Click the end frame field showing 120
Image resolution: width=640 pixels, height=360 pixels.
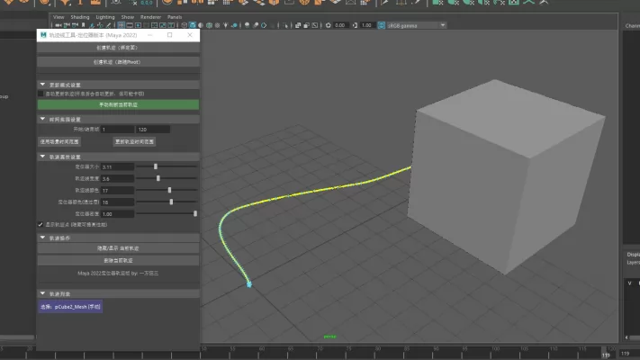pos(151,130)
